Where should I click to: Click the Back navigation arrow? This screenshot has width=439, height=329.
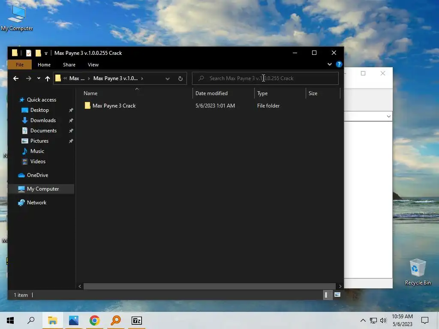coord(16,79)
